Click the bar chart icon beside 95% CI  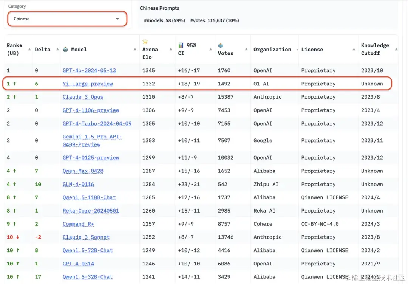[181, 45]
